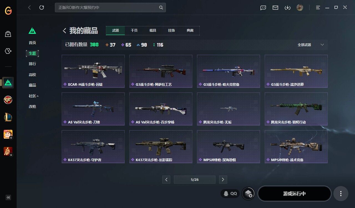Switch to the 干员 tab
Image resolution: width=355 pixels, height=208 pixels.
click(x=134, y=31)
